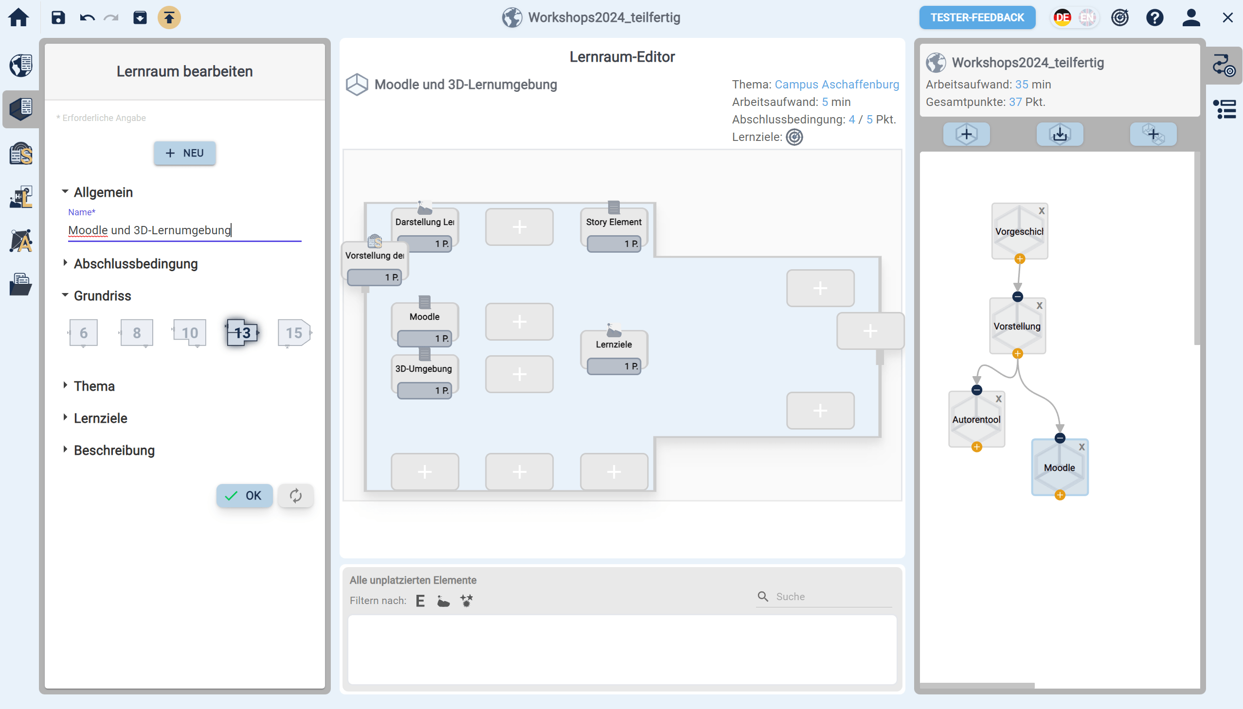Select floor plan layout with 15 slots

[294, 333]
